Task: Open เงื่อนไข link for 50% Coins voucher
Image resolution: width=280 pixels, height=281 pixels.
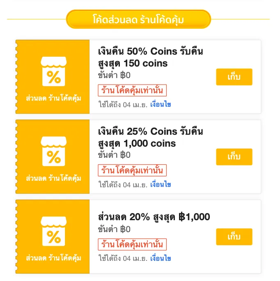Action: pyautogui.click(x=161, y=104)
